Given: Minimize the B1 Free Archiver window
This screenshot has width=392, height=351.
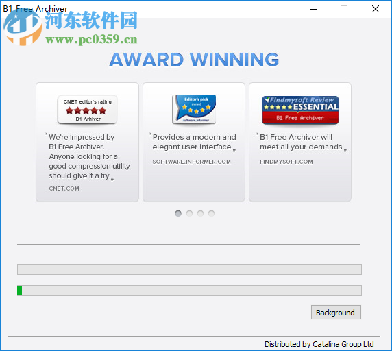Looking at the screenshot, I should (313, 9).
